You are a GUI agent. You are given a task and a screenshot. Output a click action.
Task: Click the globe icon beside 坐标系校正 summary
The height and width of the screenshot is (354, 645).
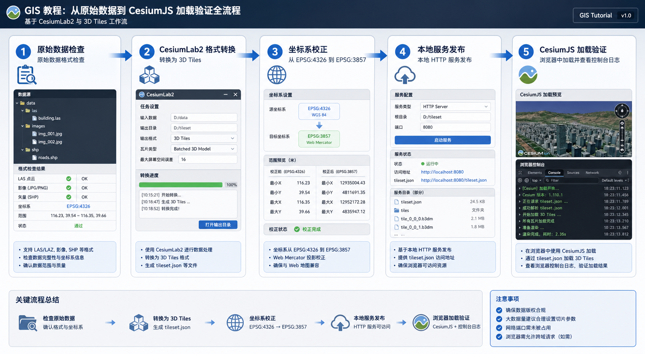[x=235, y=323]
